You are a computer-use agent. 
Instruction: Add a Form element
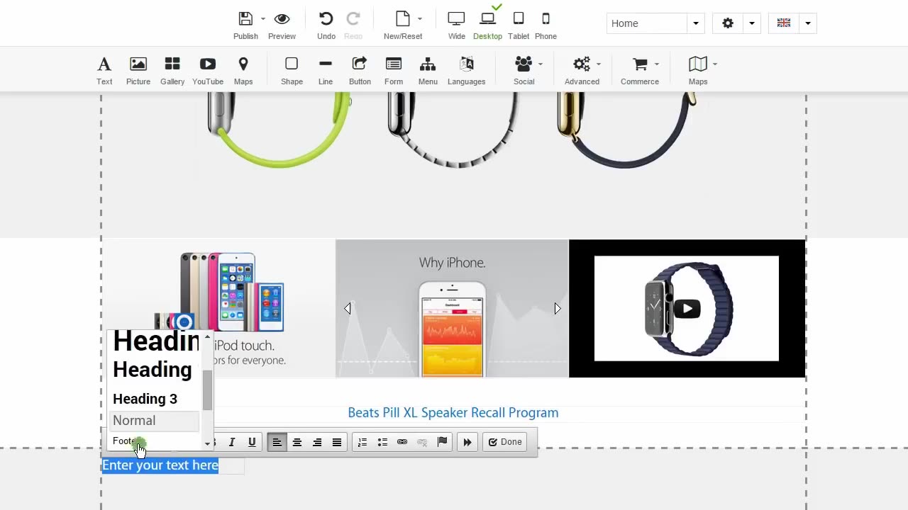[x=393, y=64]
